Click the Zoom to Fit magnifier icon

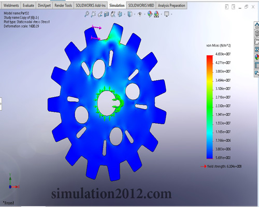point(87,14)
